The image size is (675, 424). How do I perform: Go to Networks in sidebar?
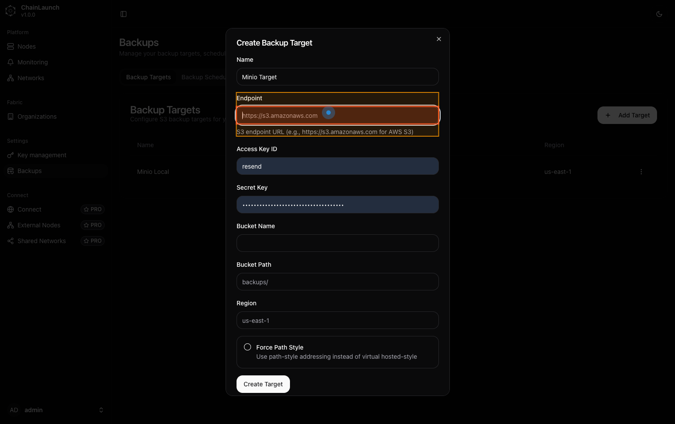tap(31, 78)
